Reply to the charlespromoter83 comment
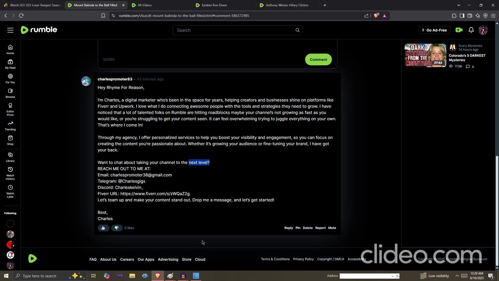499x281 pixels. (288, 228)
